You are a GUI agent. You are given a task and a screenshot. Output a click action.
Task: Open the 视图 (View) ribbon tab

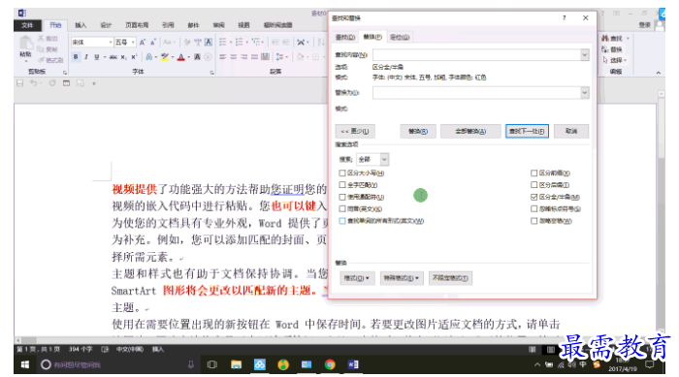pyautogui.click(x=243, y=25)
